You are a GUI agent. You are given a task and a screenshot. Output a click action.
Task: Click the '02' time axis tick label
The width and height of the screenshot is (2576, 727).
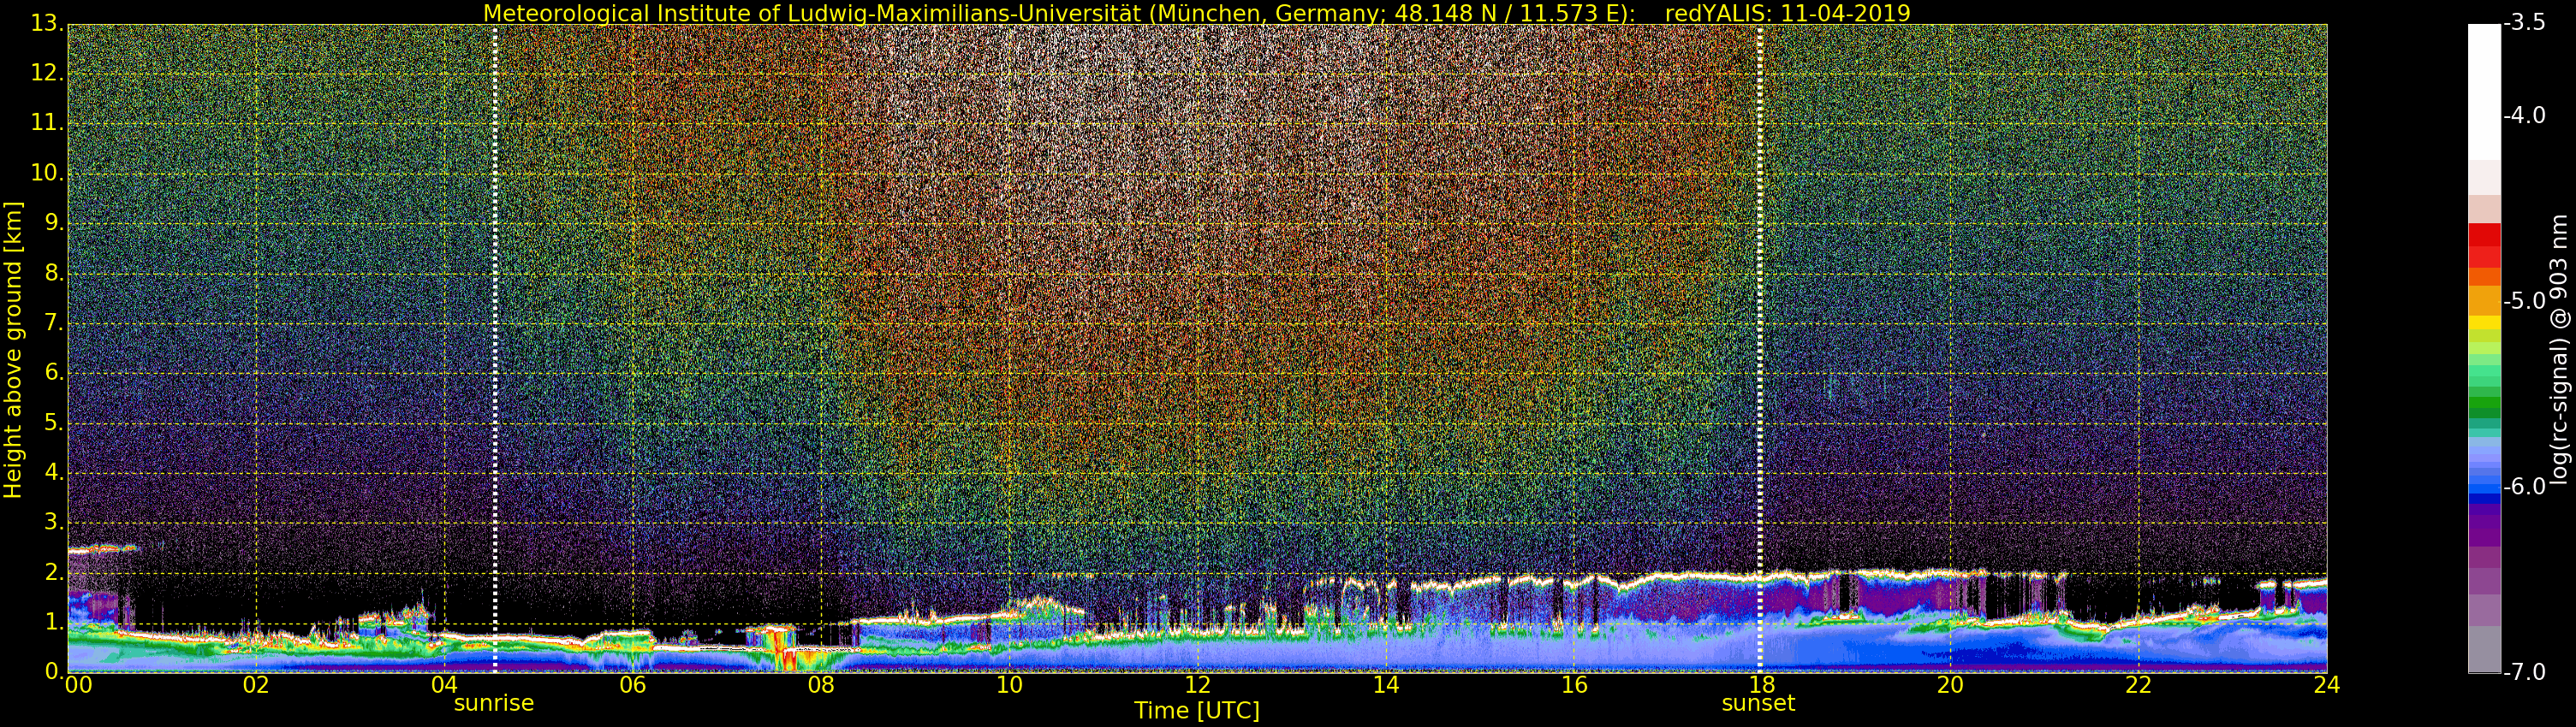point(256,685)
